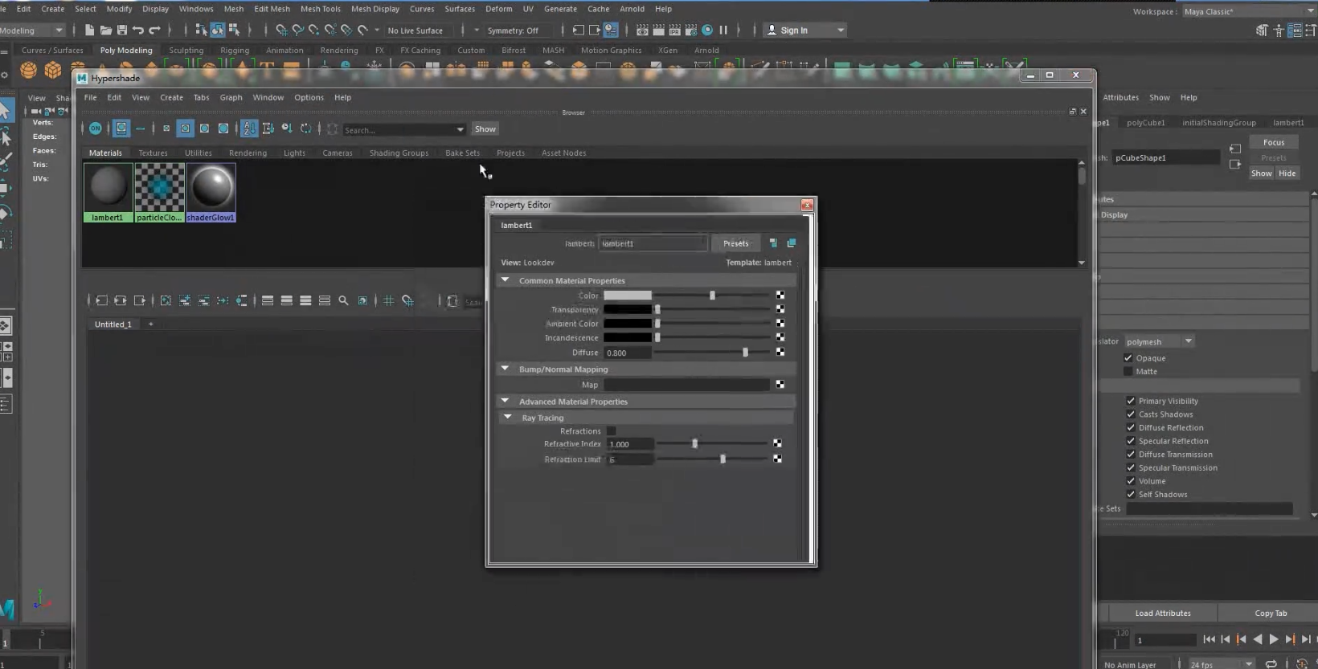
Task: Click reverse sort order icon in browser
Action: click(x=306, y=128)
